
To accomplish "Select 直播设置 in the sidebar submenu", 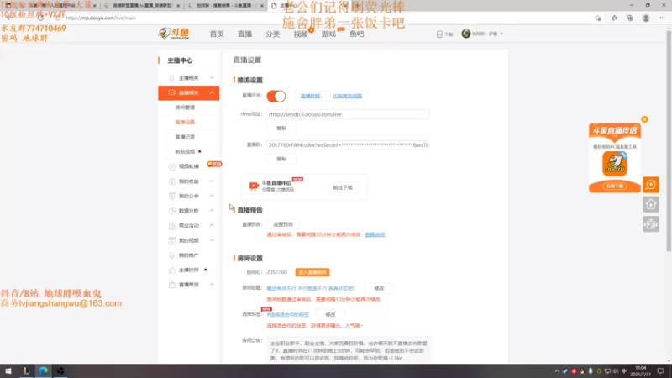I will click(185, 122).
